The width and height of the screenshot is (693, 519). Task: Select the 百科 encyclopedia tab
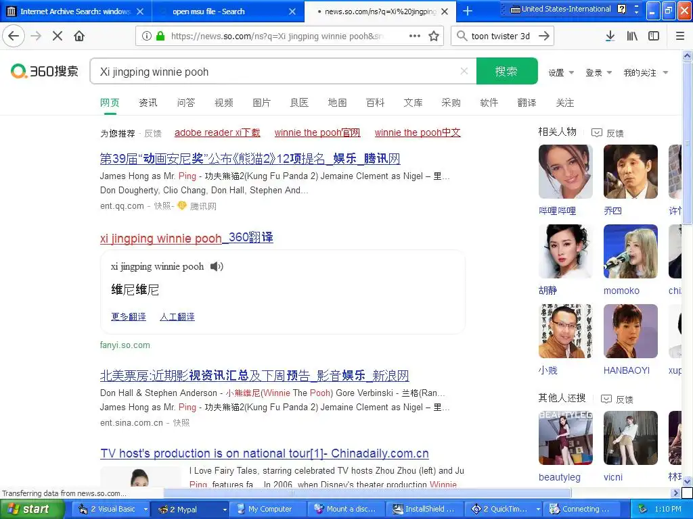tap(375, 103)
